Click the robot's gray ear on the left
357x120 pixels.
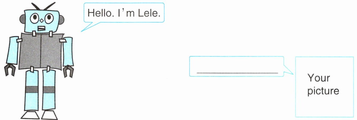[x=22, y=20]
